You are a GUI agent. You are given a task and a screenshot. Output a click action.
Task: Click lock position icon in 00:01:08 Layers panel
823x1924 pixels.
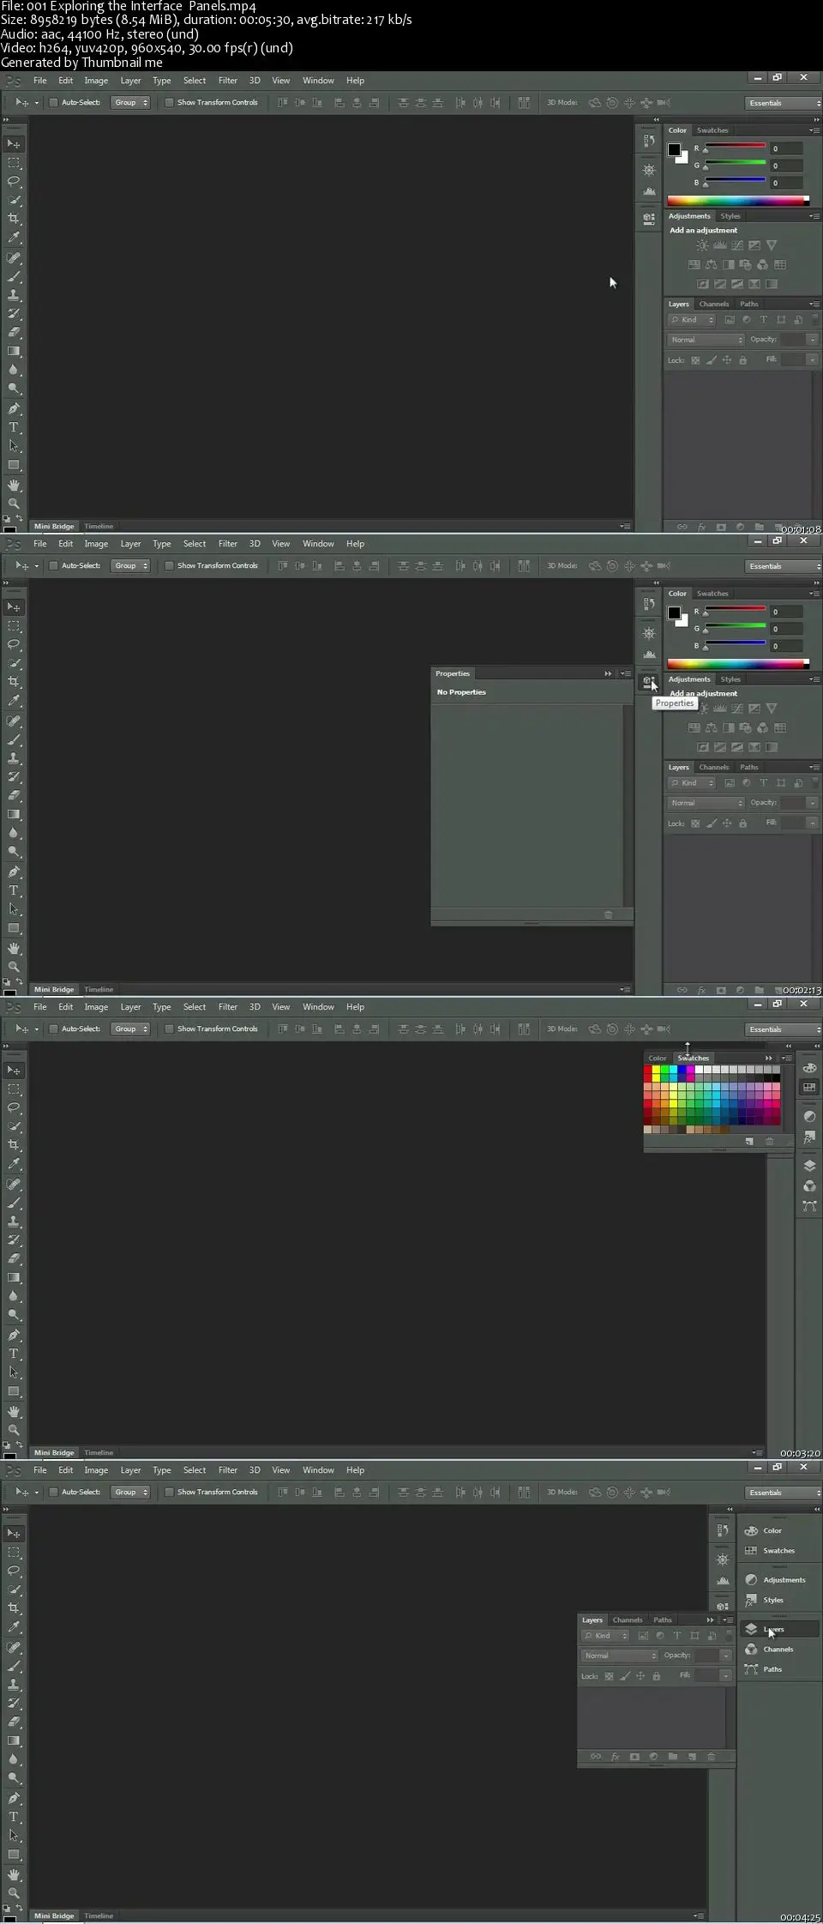click(727, 360)
